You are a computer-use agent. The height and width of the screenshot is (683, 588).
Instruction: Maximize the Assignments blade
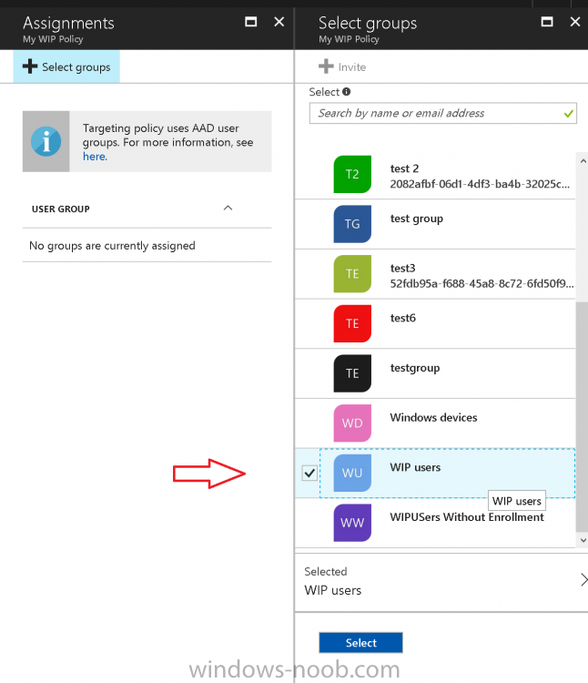point(251,22)
